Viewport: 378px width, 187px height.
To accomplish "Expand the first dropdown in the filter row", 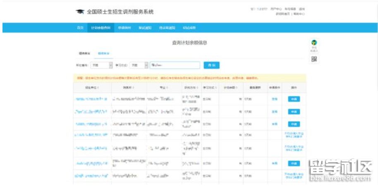I will [101, 65].
